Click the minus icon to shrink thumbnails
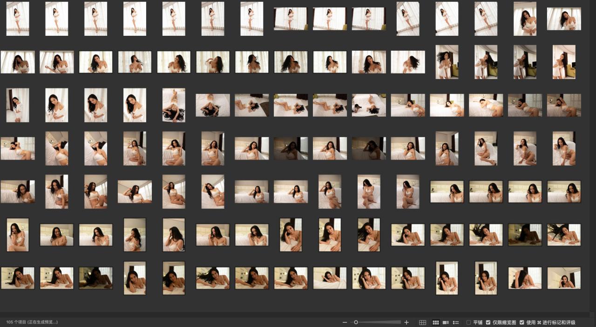 coord(345,322)
